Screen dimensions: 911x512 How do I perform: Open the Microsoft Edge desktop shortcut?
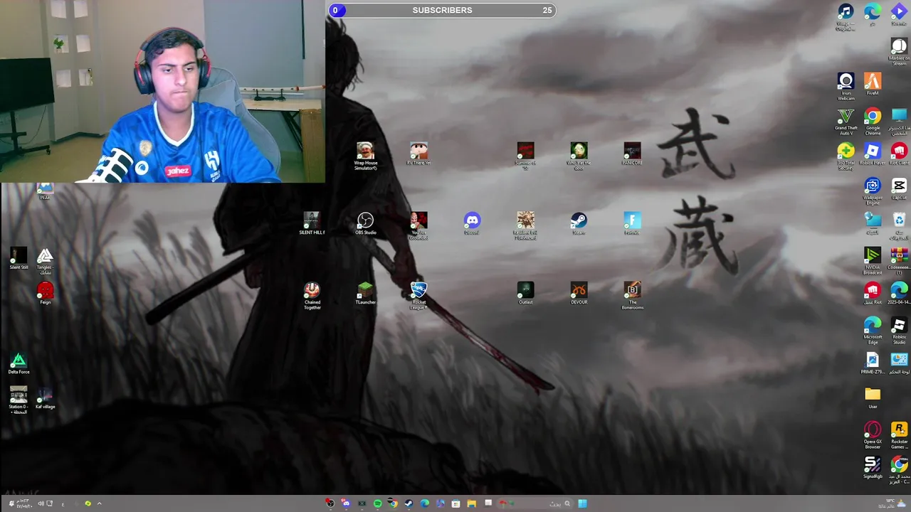[x=873, y=331]
